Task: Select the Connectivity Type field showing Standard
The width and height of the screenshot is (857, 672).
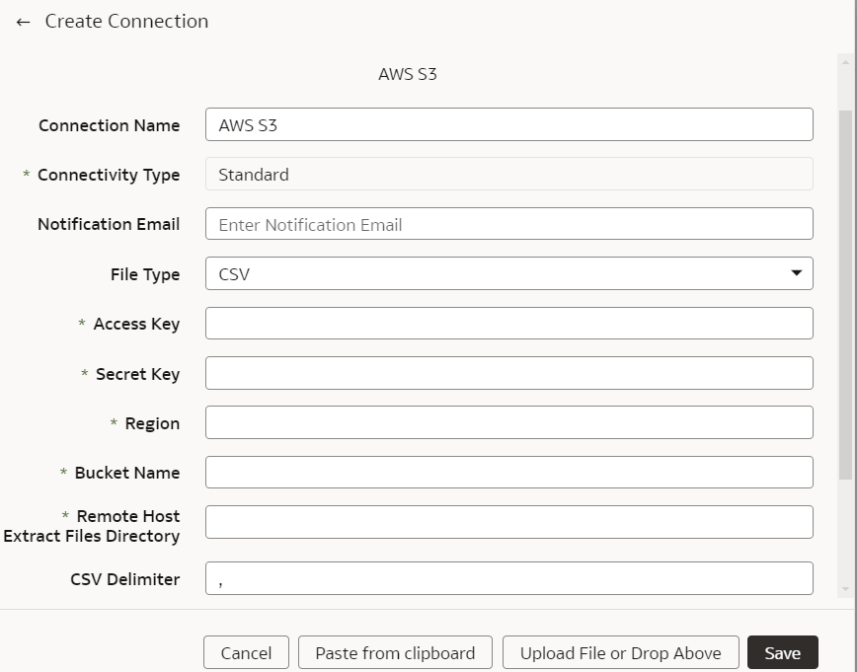Action: coord(508,175)
